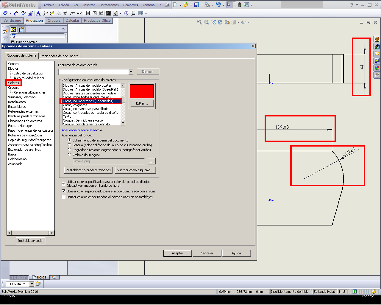Image resolution: width=381 pixels, height=305 pixels.
Task: Open 'Apariencia predeterminada' link
Action: tap(79, 130)
